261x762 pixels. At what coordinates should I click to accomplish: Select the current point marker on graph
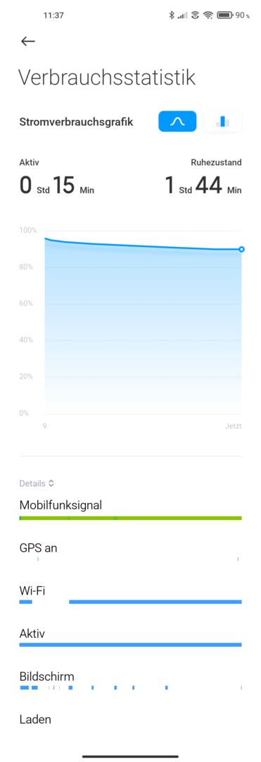[x=241, y=249]
